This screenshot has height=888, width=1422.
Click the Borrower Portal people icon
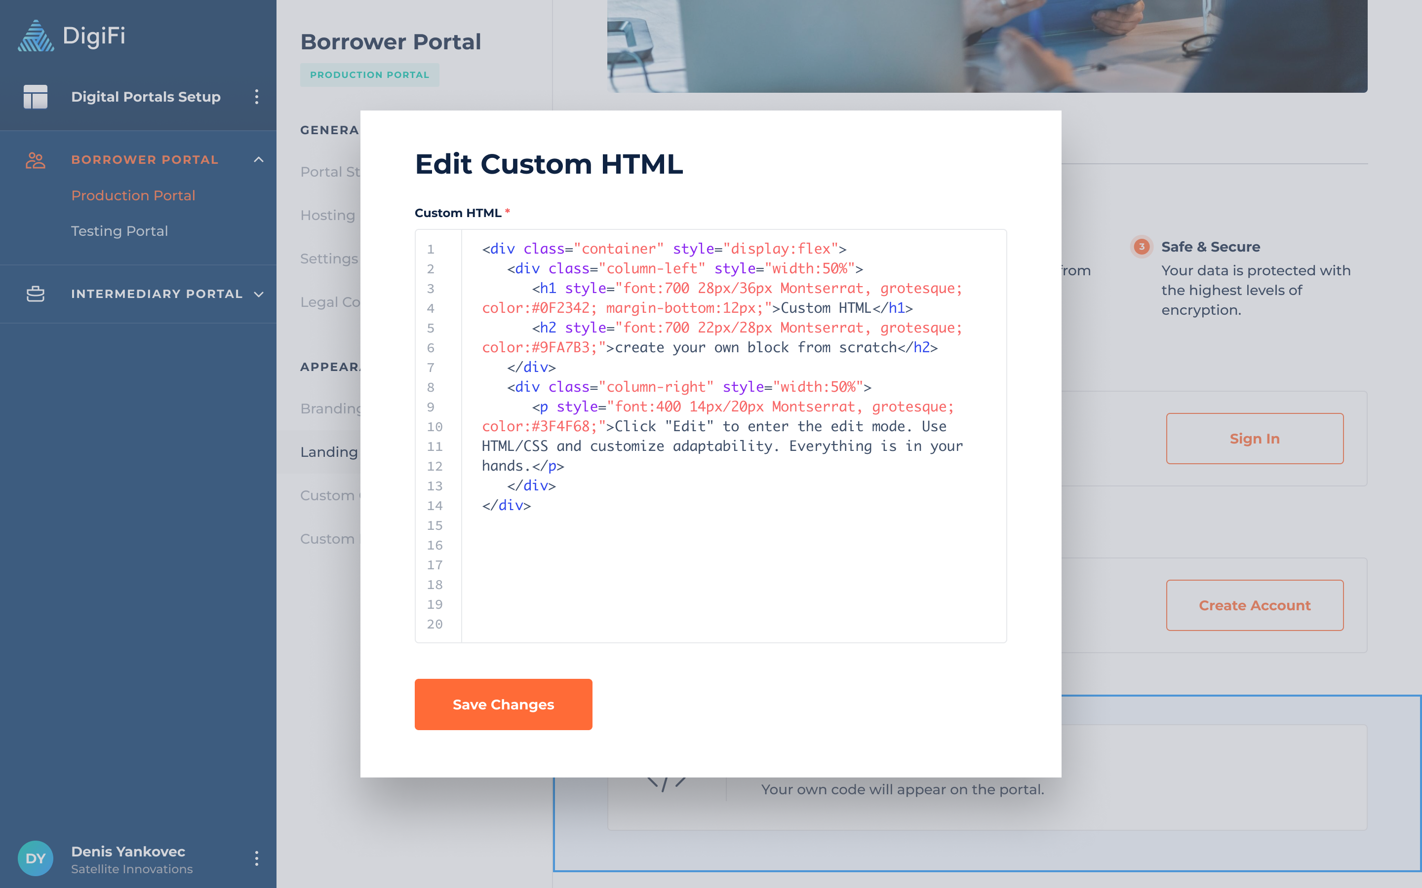click(35, 160)
